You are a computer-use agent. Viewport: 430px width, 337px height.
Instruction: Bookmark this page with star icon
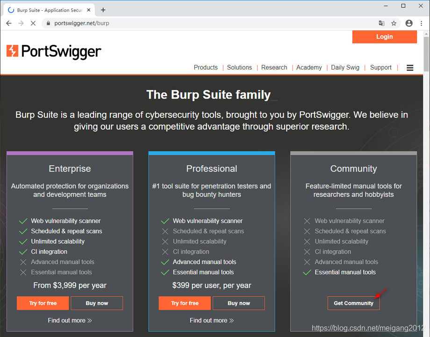point(394,23)
